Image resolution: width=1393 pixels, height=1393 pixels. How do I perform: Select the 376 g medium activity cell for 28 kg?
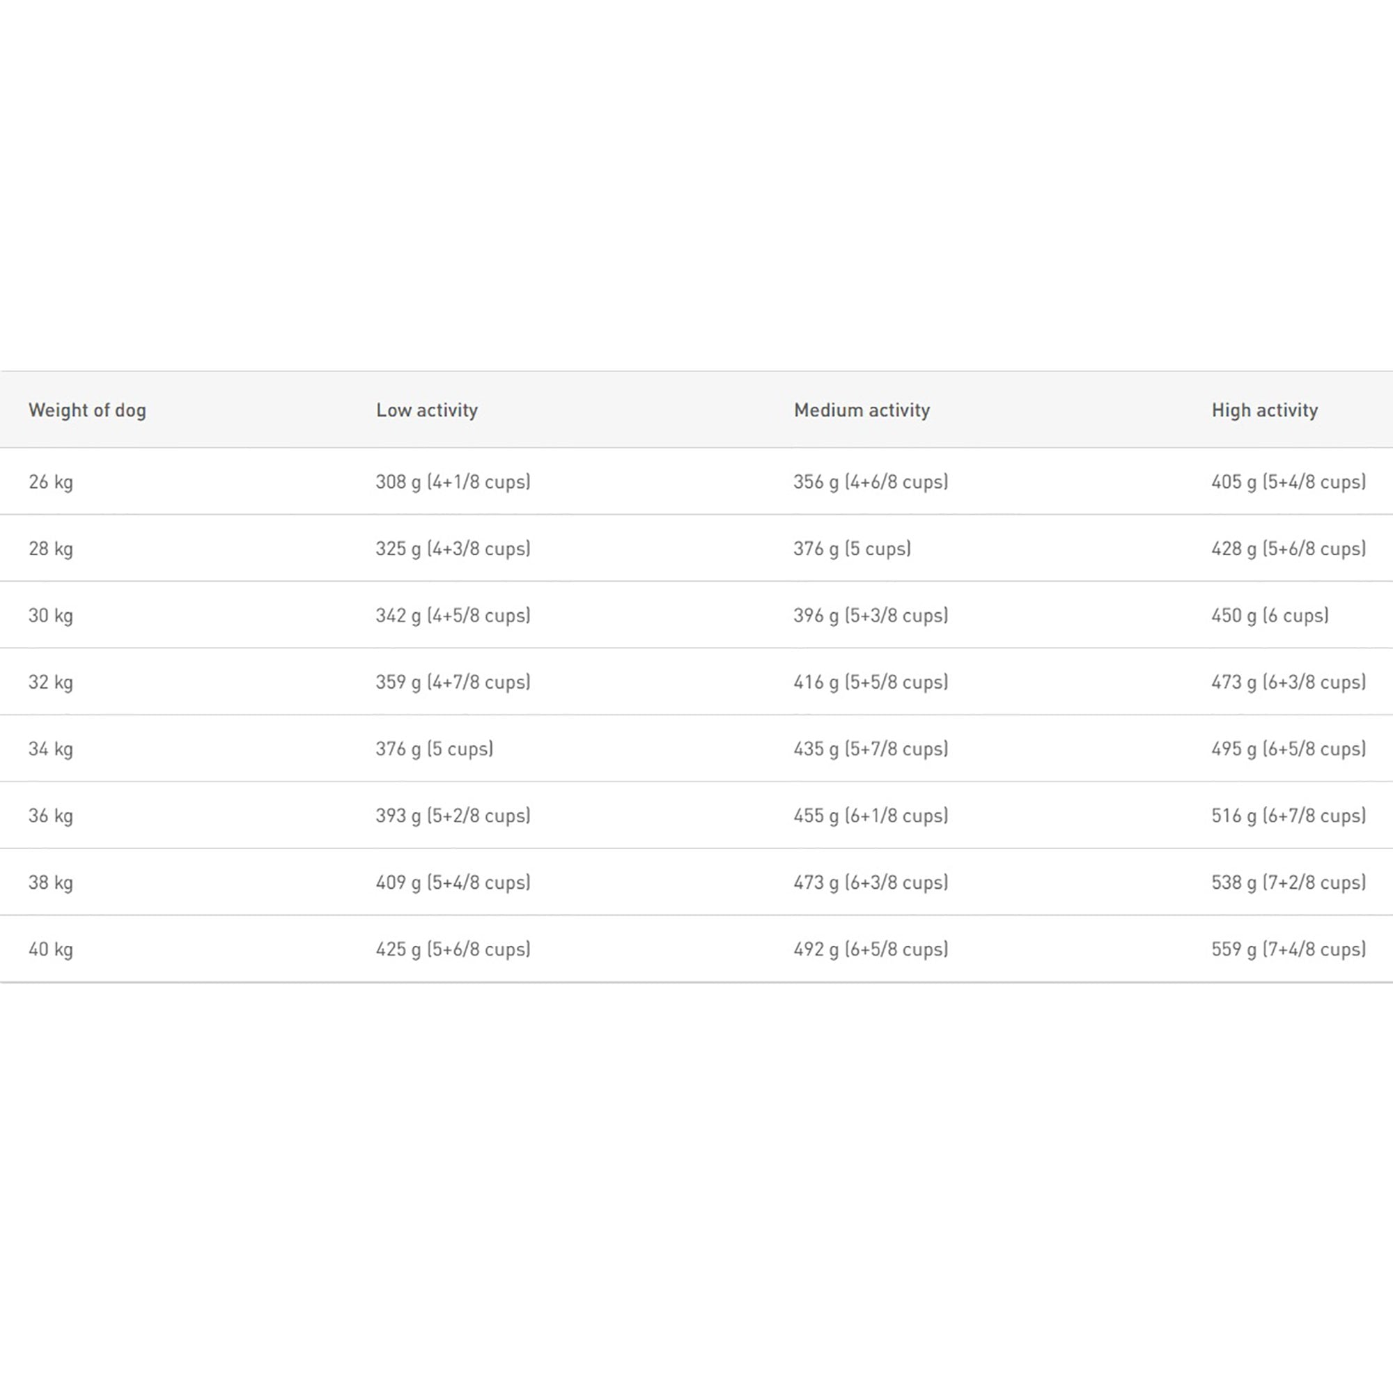[x=853, y=549]
